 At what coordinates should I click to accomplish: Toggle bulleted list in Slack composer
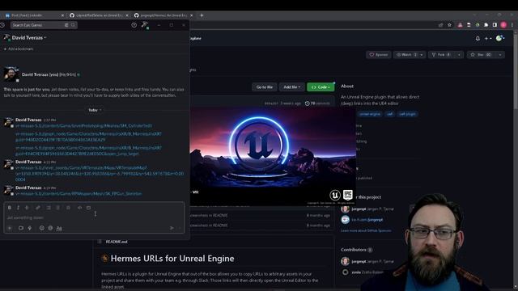click(x=57, y=208)
